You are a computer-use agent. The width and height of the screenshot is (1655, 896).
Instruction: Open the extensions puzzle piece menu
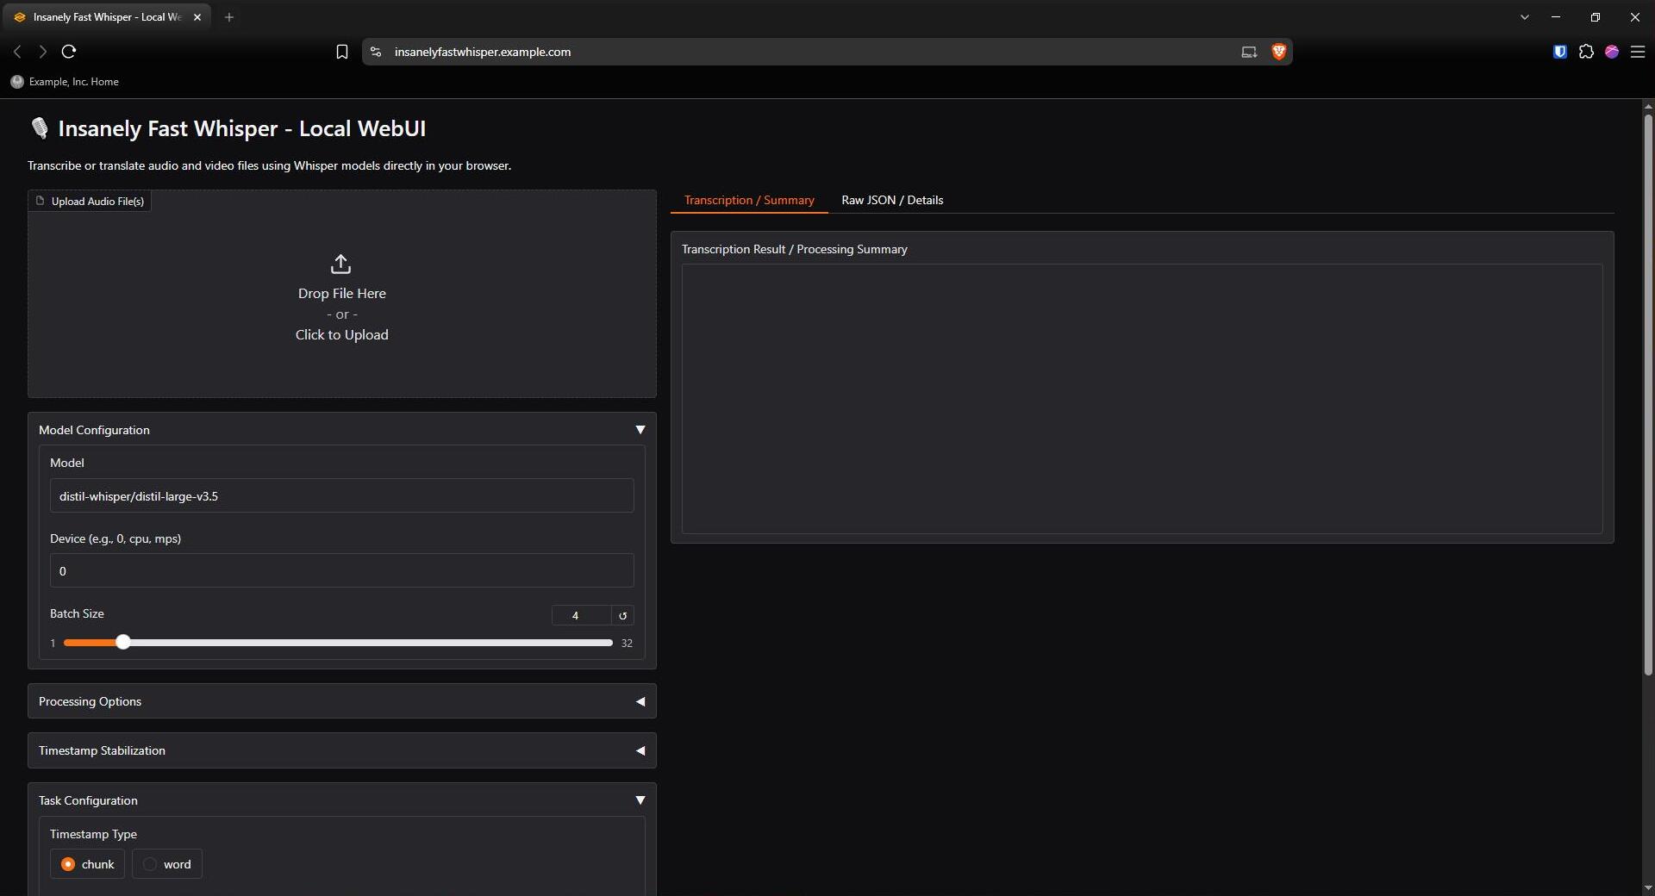pos(1586,52)
